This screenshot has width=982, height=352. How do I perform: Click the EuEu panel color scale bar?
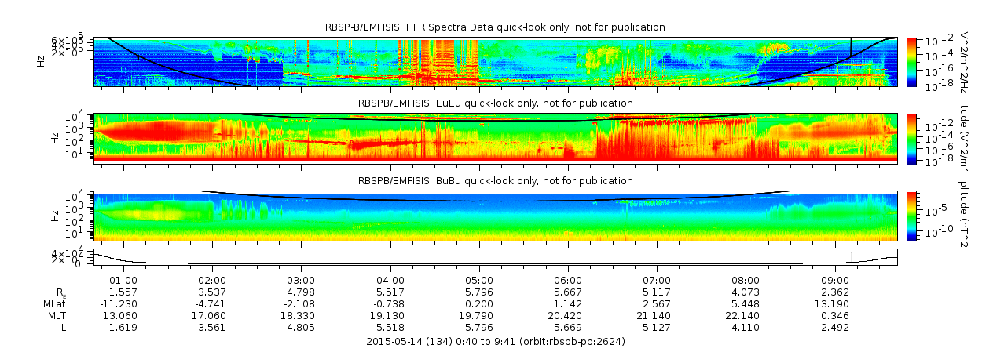pos(911,137)
